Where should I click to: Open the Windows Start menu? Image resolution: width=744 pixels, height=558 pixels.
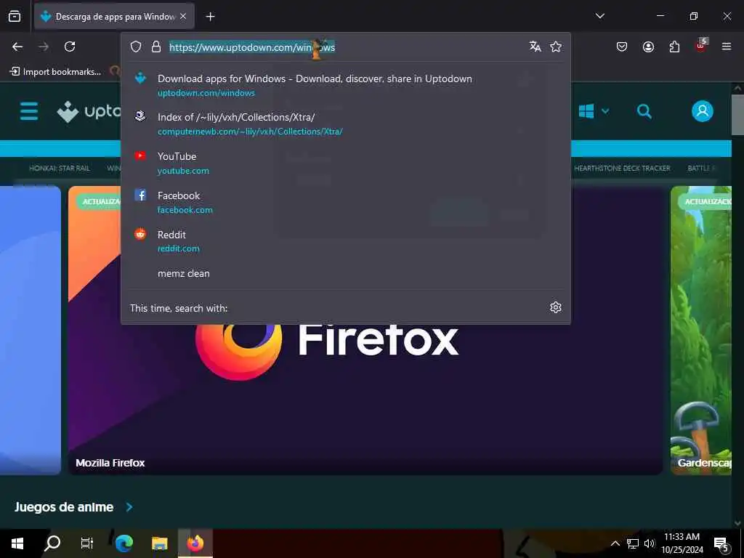tap(17, 543)
